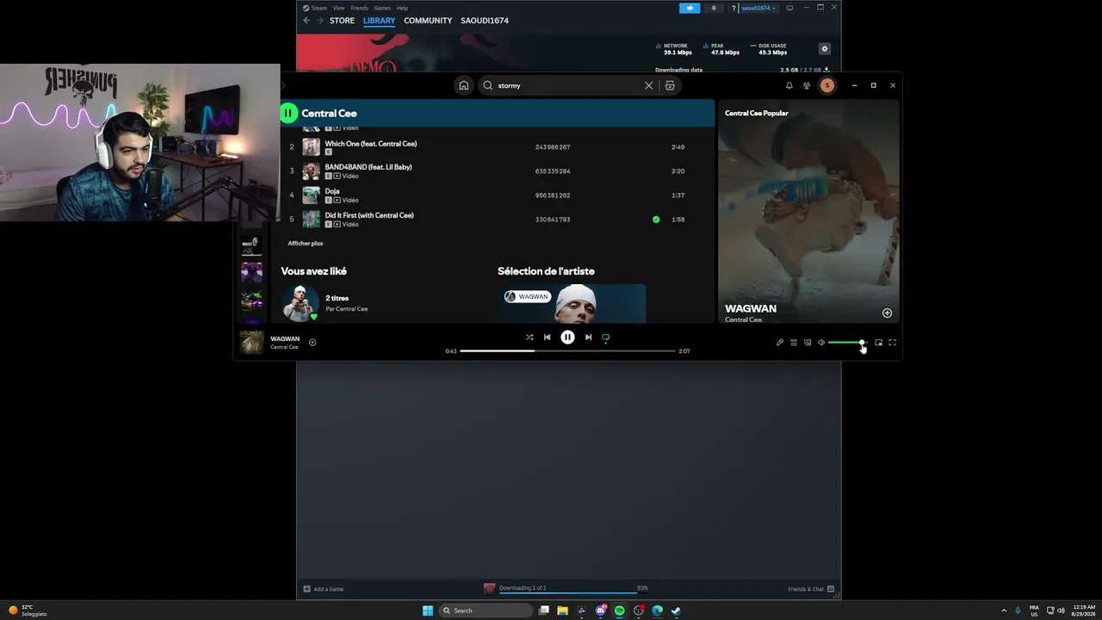Open the playback queue icon
Viewport: 1102px width, 620px height.
click(x=794, y=343)
